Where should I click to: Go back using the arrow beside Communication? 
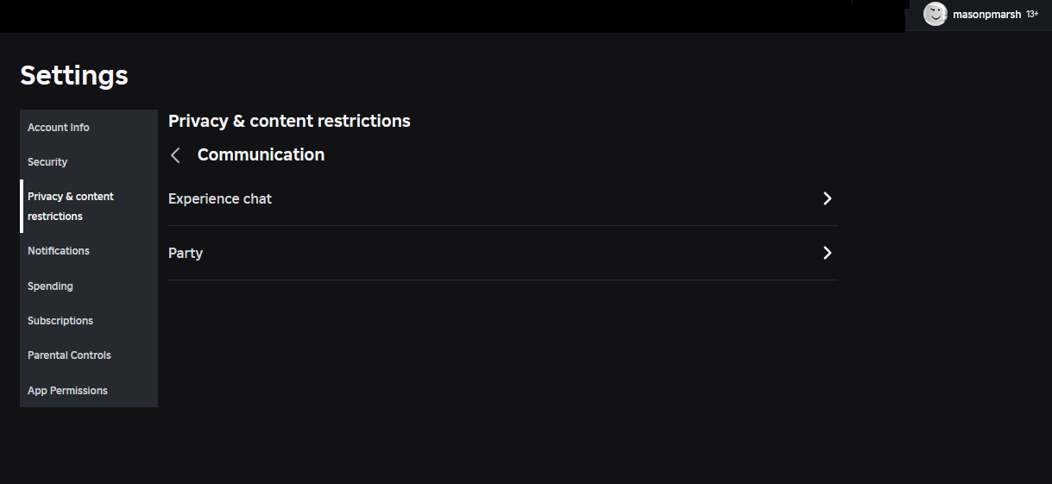pos(175,155)
